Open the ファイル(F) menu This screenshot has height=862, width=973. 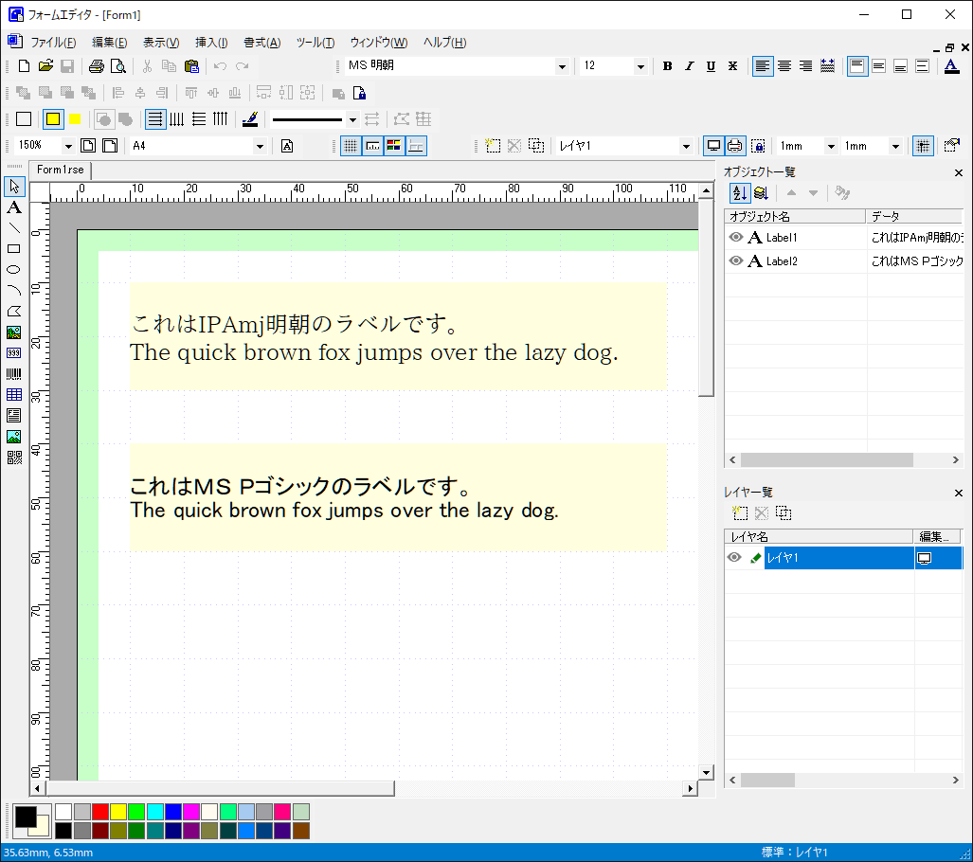53,43
